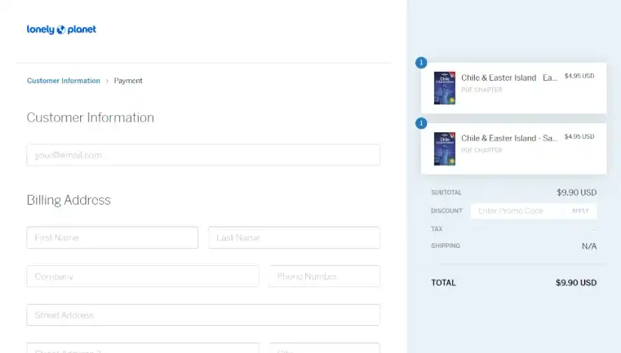Image resolution: width=621 pixels, height=353 pixels.
Task: Go to the Payment breadcrumb step
Action: 128,81
